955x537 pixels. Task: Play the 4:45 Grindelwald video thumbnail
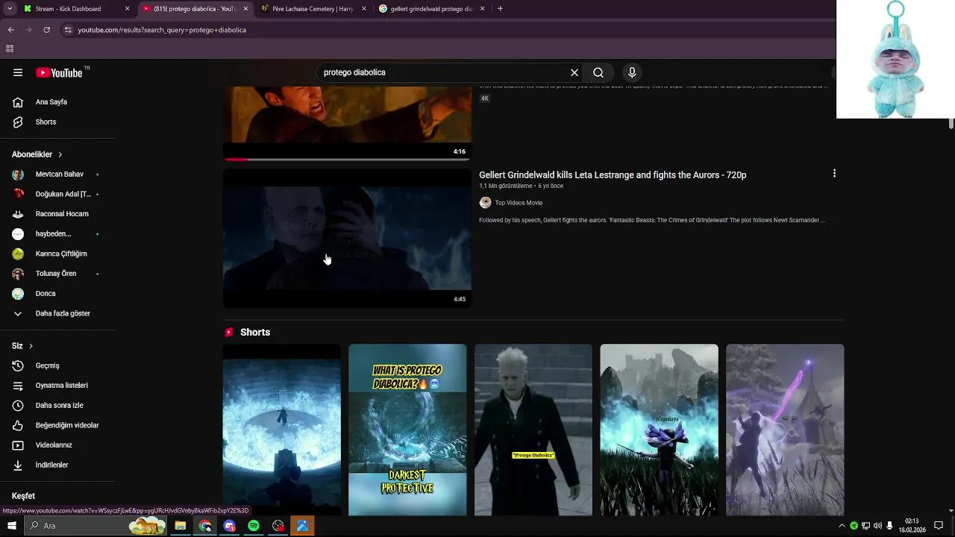point(347,238)
